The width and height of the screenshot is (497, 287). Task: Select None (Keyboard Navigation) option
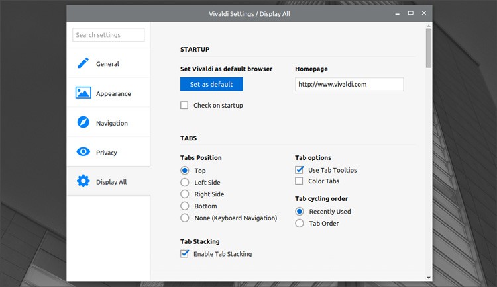tap(185, 218)
